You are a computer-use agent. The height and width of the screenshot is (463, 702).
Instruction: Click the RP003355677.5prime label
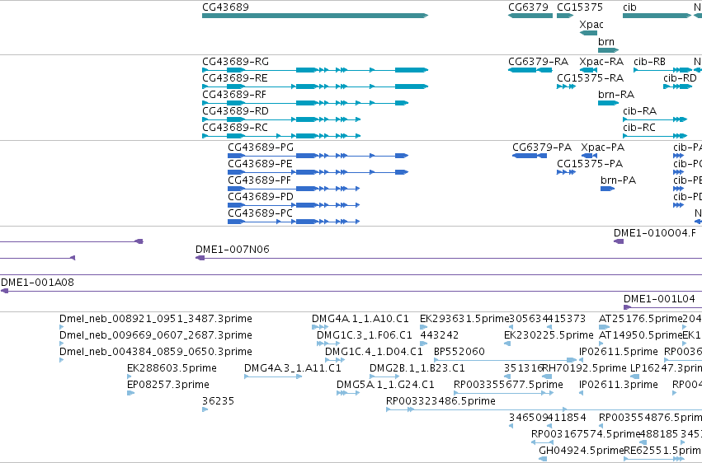tap(508, 386)
